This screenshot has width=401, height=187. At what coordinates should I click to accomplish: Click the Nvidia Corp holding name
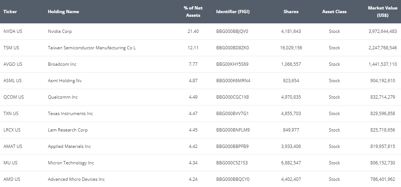pos(60,31)
